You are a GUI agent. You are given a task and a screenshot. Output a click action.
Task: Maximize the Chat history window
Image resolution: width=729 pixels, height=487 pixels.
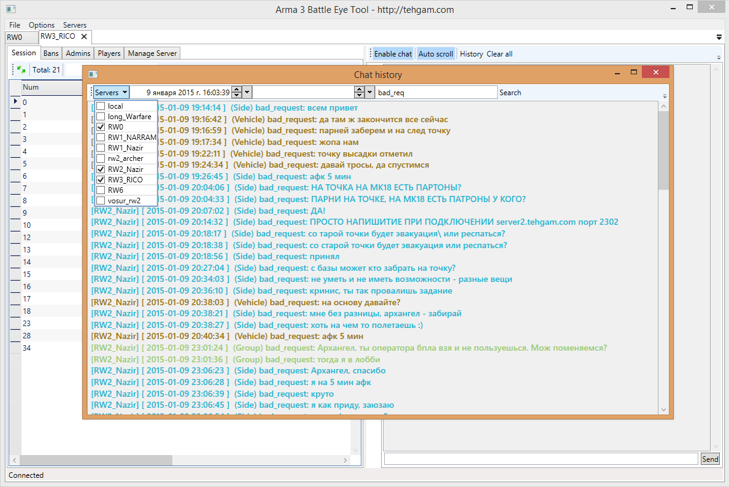click(634, 72)
